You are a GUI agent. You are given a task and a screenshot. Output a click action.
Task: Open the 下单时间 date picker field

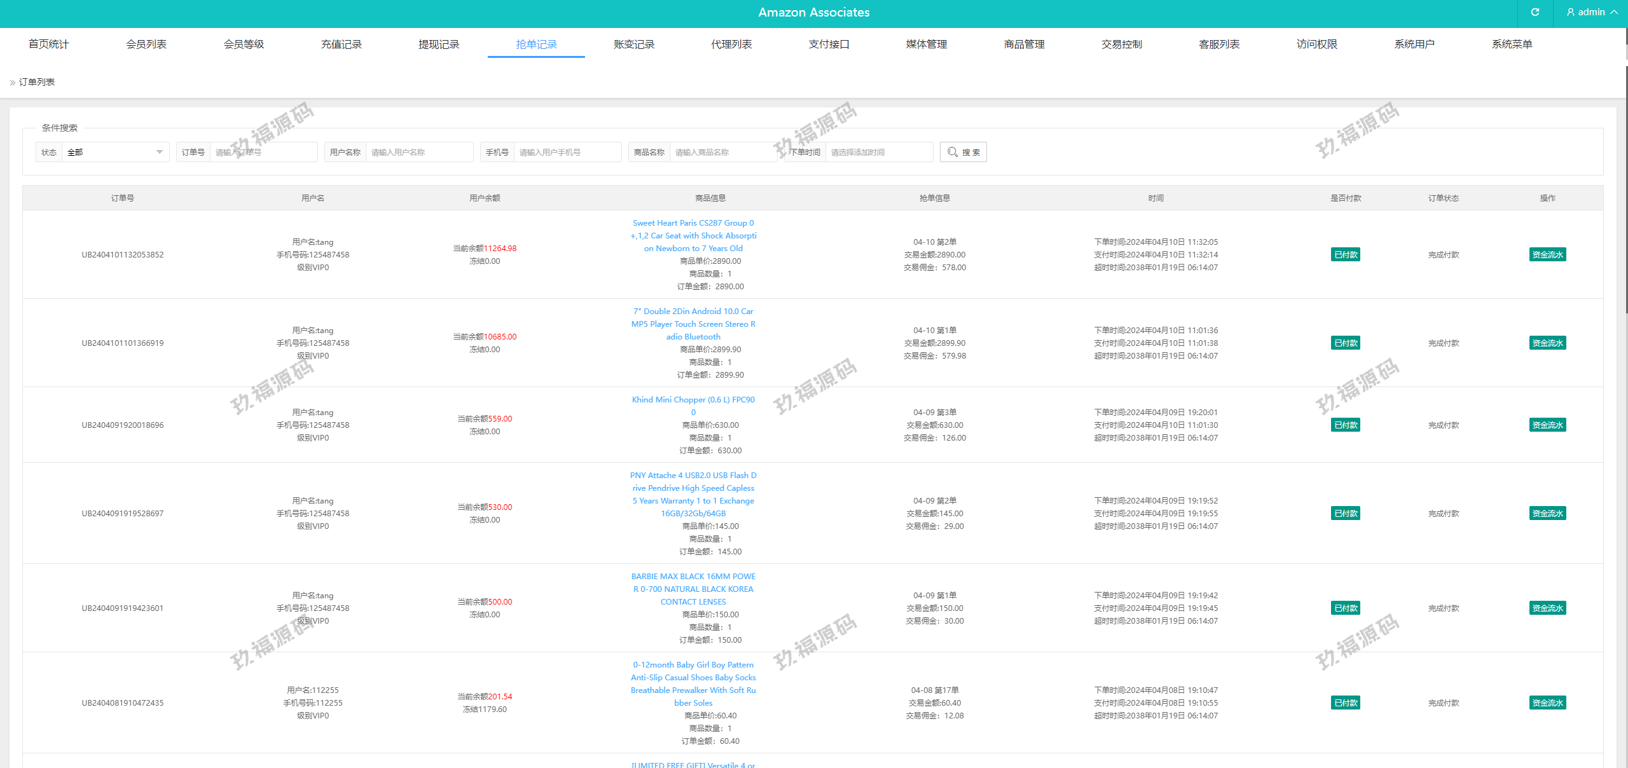coord(878,152)
